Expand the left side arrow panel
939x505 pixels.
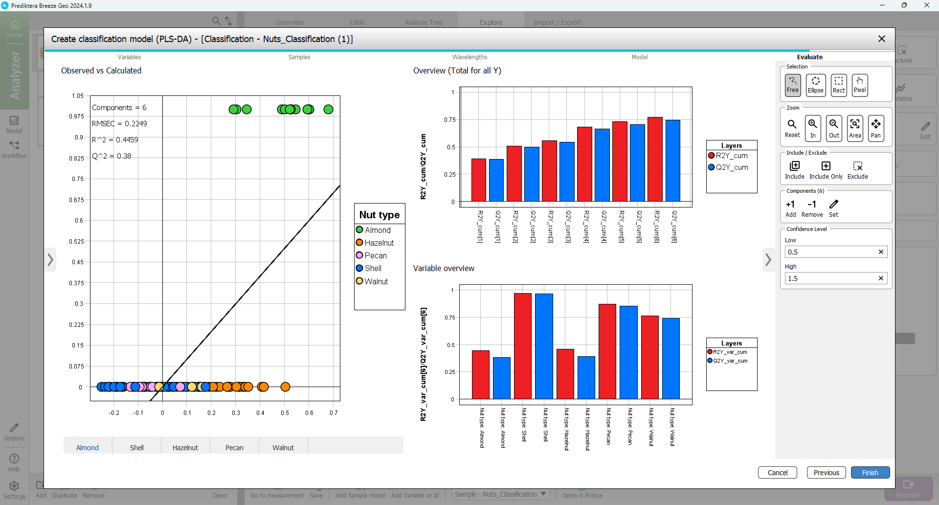[50, 260]
